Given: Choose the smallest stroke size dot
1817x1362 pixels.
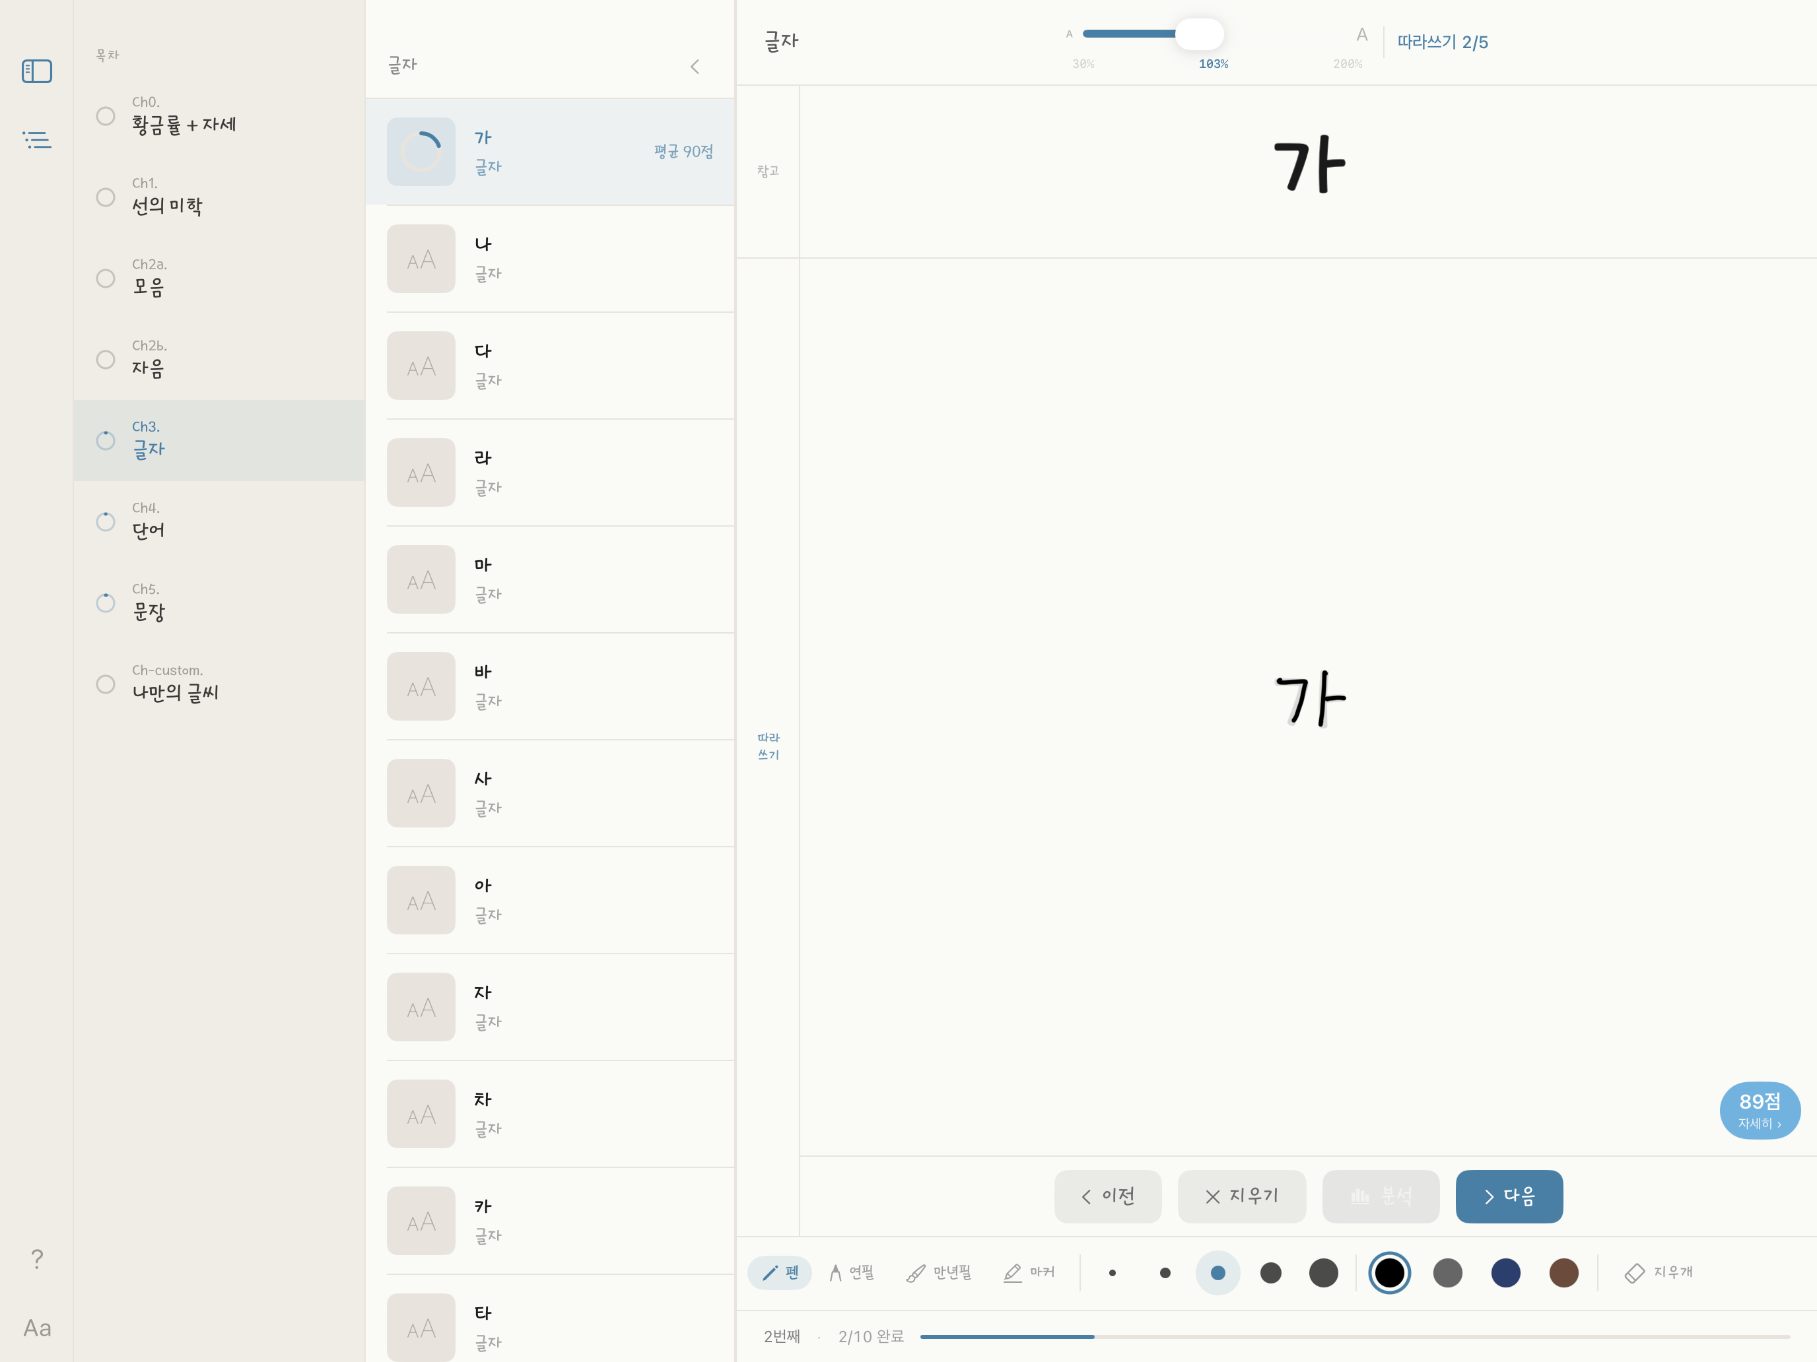Looking at the screenshot, I should tap(1113, 1274).
